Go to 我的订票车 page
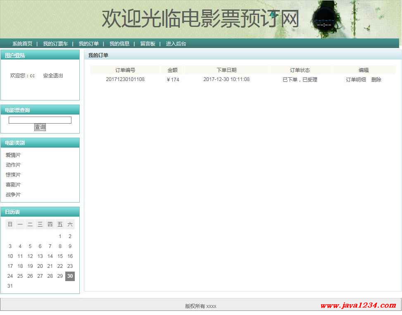Image resolution: width=402 pixels, height=315 pixels. [55, 44]
